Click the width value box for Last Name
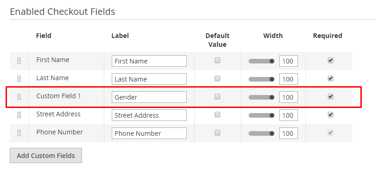The width and height of the screenshot is (386, 171). pos(289,79)
